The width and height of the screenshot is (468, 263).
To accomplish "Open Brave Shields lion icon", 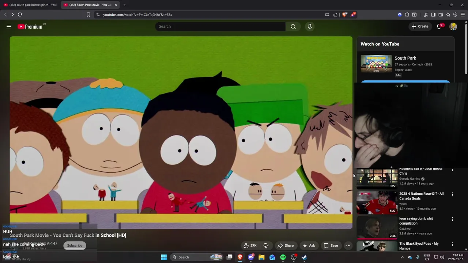I will (344, 15).
